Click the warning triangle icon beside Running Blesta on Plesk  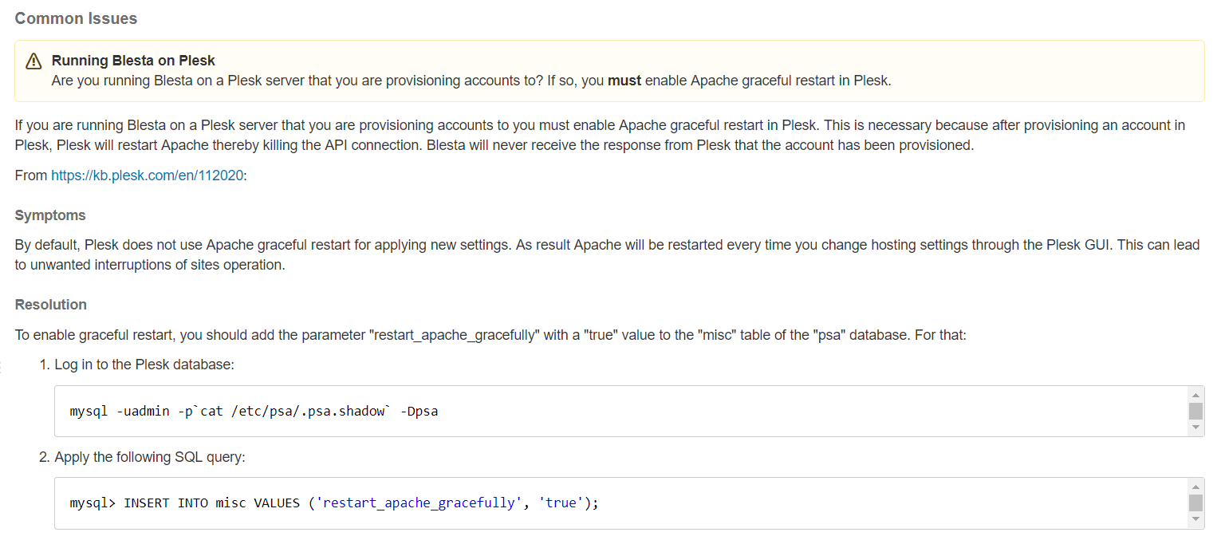coord(33,61)
